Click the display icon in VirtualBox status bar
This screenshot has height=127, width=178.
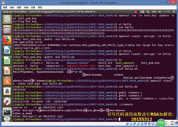pyautogui.click(x=146, y=124)
